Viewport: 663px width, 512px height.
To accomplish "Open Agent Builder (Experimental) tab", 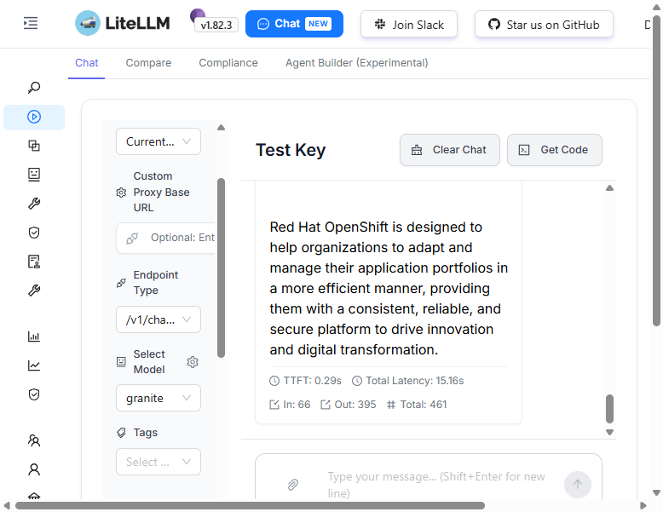I will (x=356, y=63).
